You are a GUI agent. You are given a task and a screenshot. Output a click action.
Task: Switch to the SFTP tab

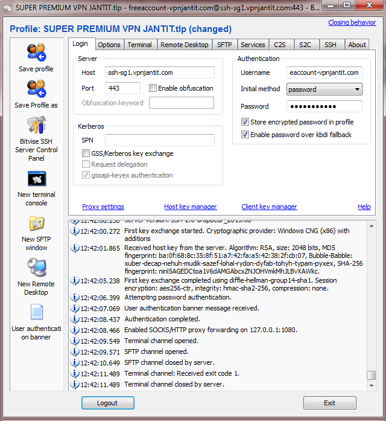tap(224, 45)
